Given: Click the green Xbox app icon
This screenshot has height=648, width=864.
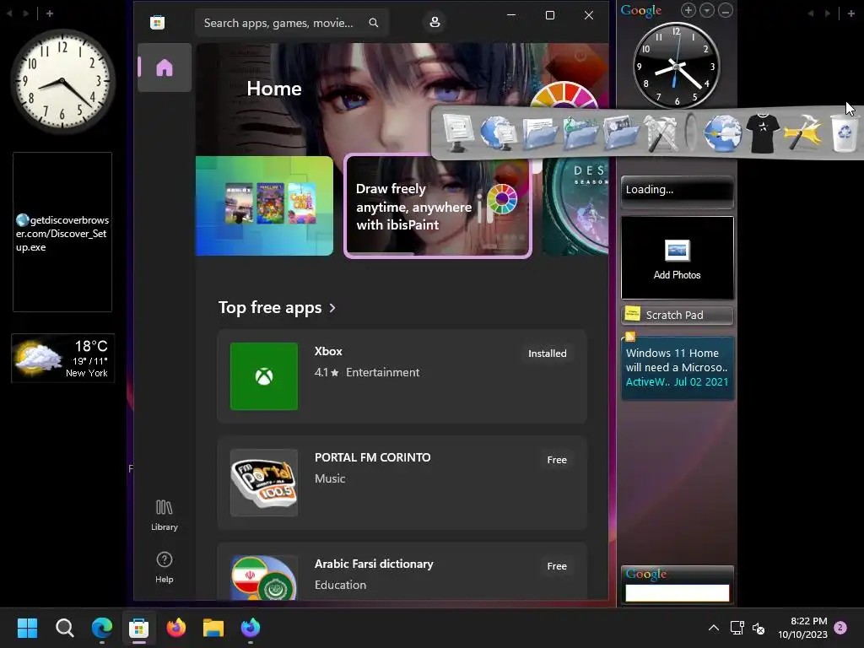Looking at the screenshot, I should coord(264,376).
